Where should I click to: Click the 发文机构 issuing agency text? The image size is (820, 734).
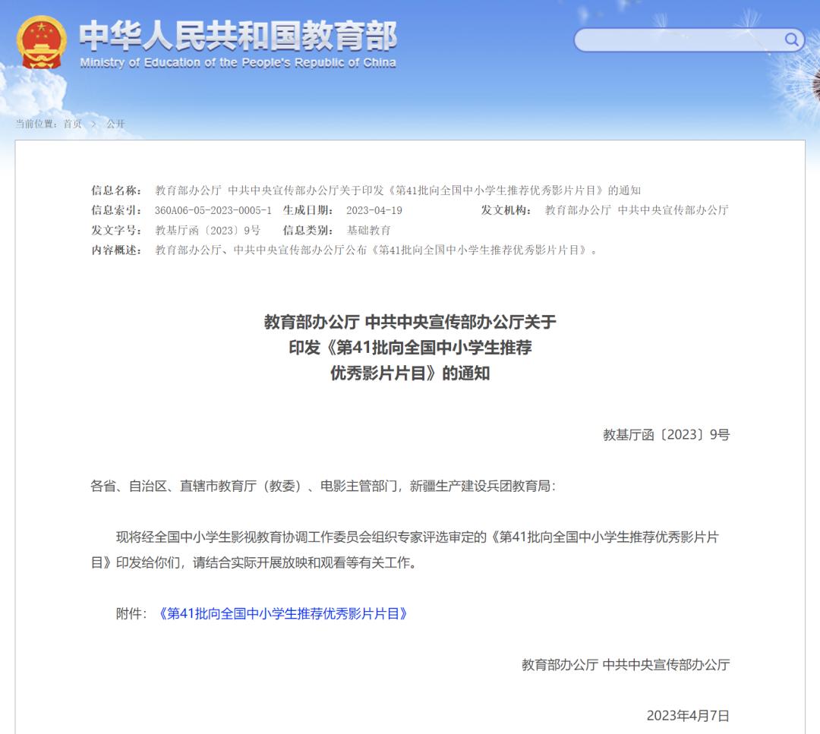pos(638,210)
